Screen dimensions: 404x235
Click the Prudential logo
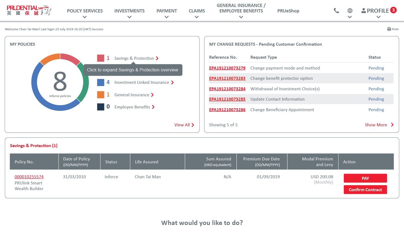tap(29, 10)
